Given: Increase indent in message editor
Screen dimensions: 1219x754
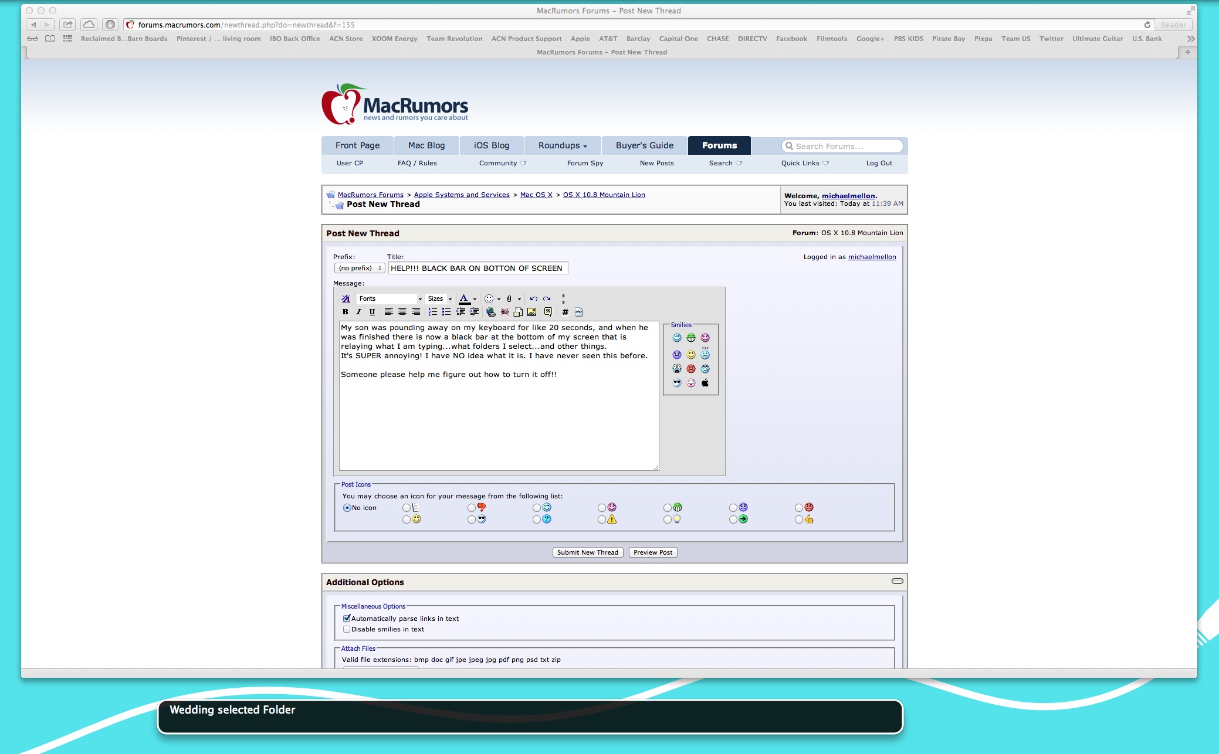Looking at the screenshot, I should pyautogui.click(x=474, y=312).
